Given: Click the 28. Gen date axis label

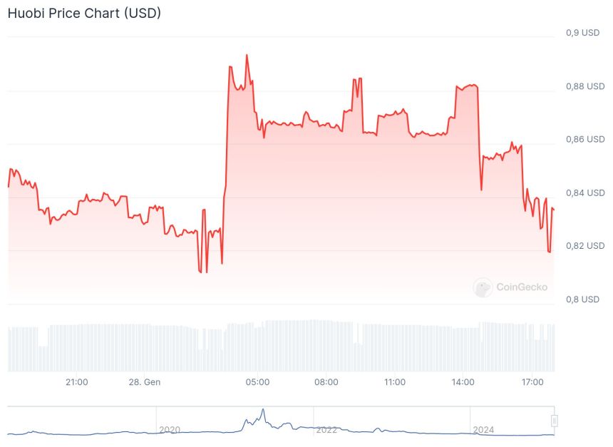Looking at the screenshot, I should (145, 382).
